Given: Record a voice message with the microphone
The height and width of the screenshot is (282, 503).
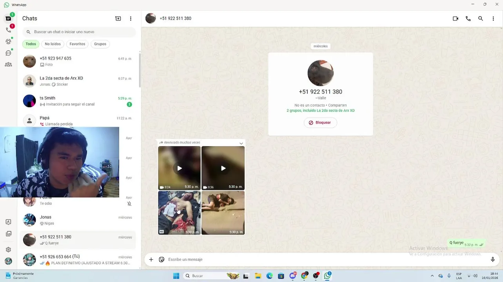Looking at the screenshot, I should click(493, 259).
